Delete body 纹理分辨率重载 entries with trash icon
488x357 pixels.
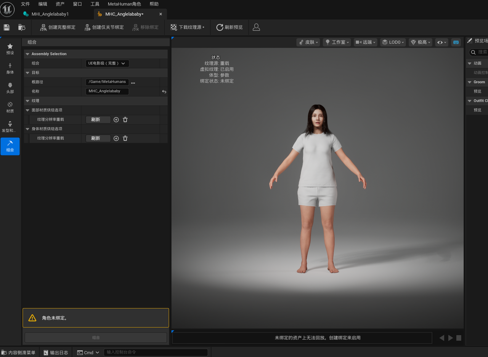125,138
